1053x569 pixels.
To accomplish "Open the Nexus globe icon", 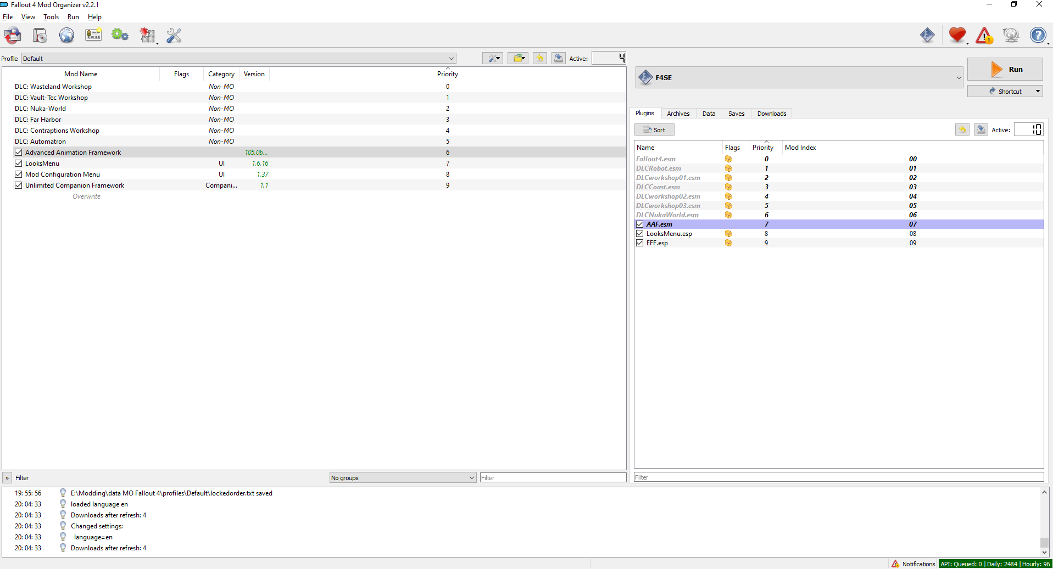I will [x=67, y=36].
